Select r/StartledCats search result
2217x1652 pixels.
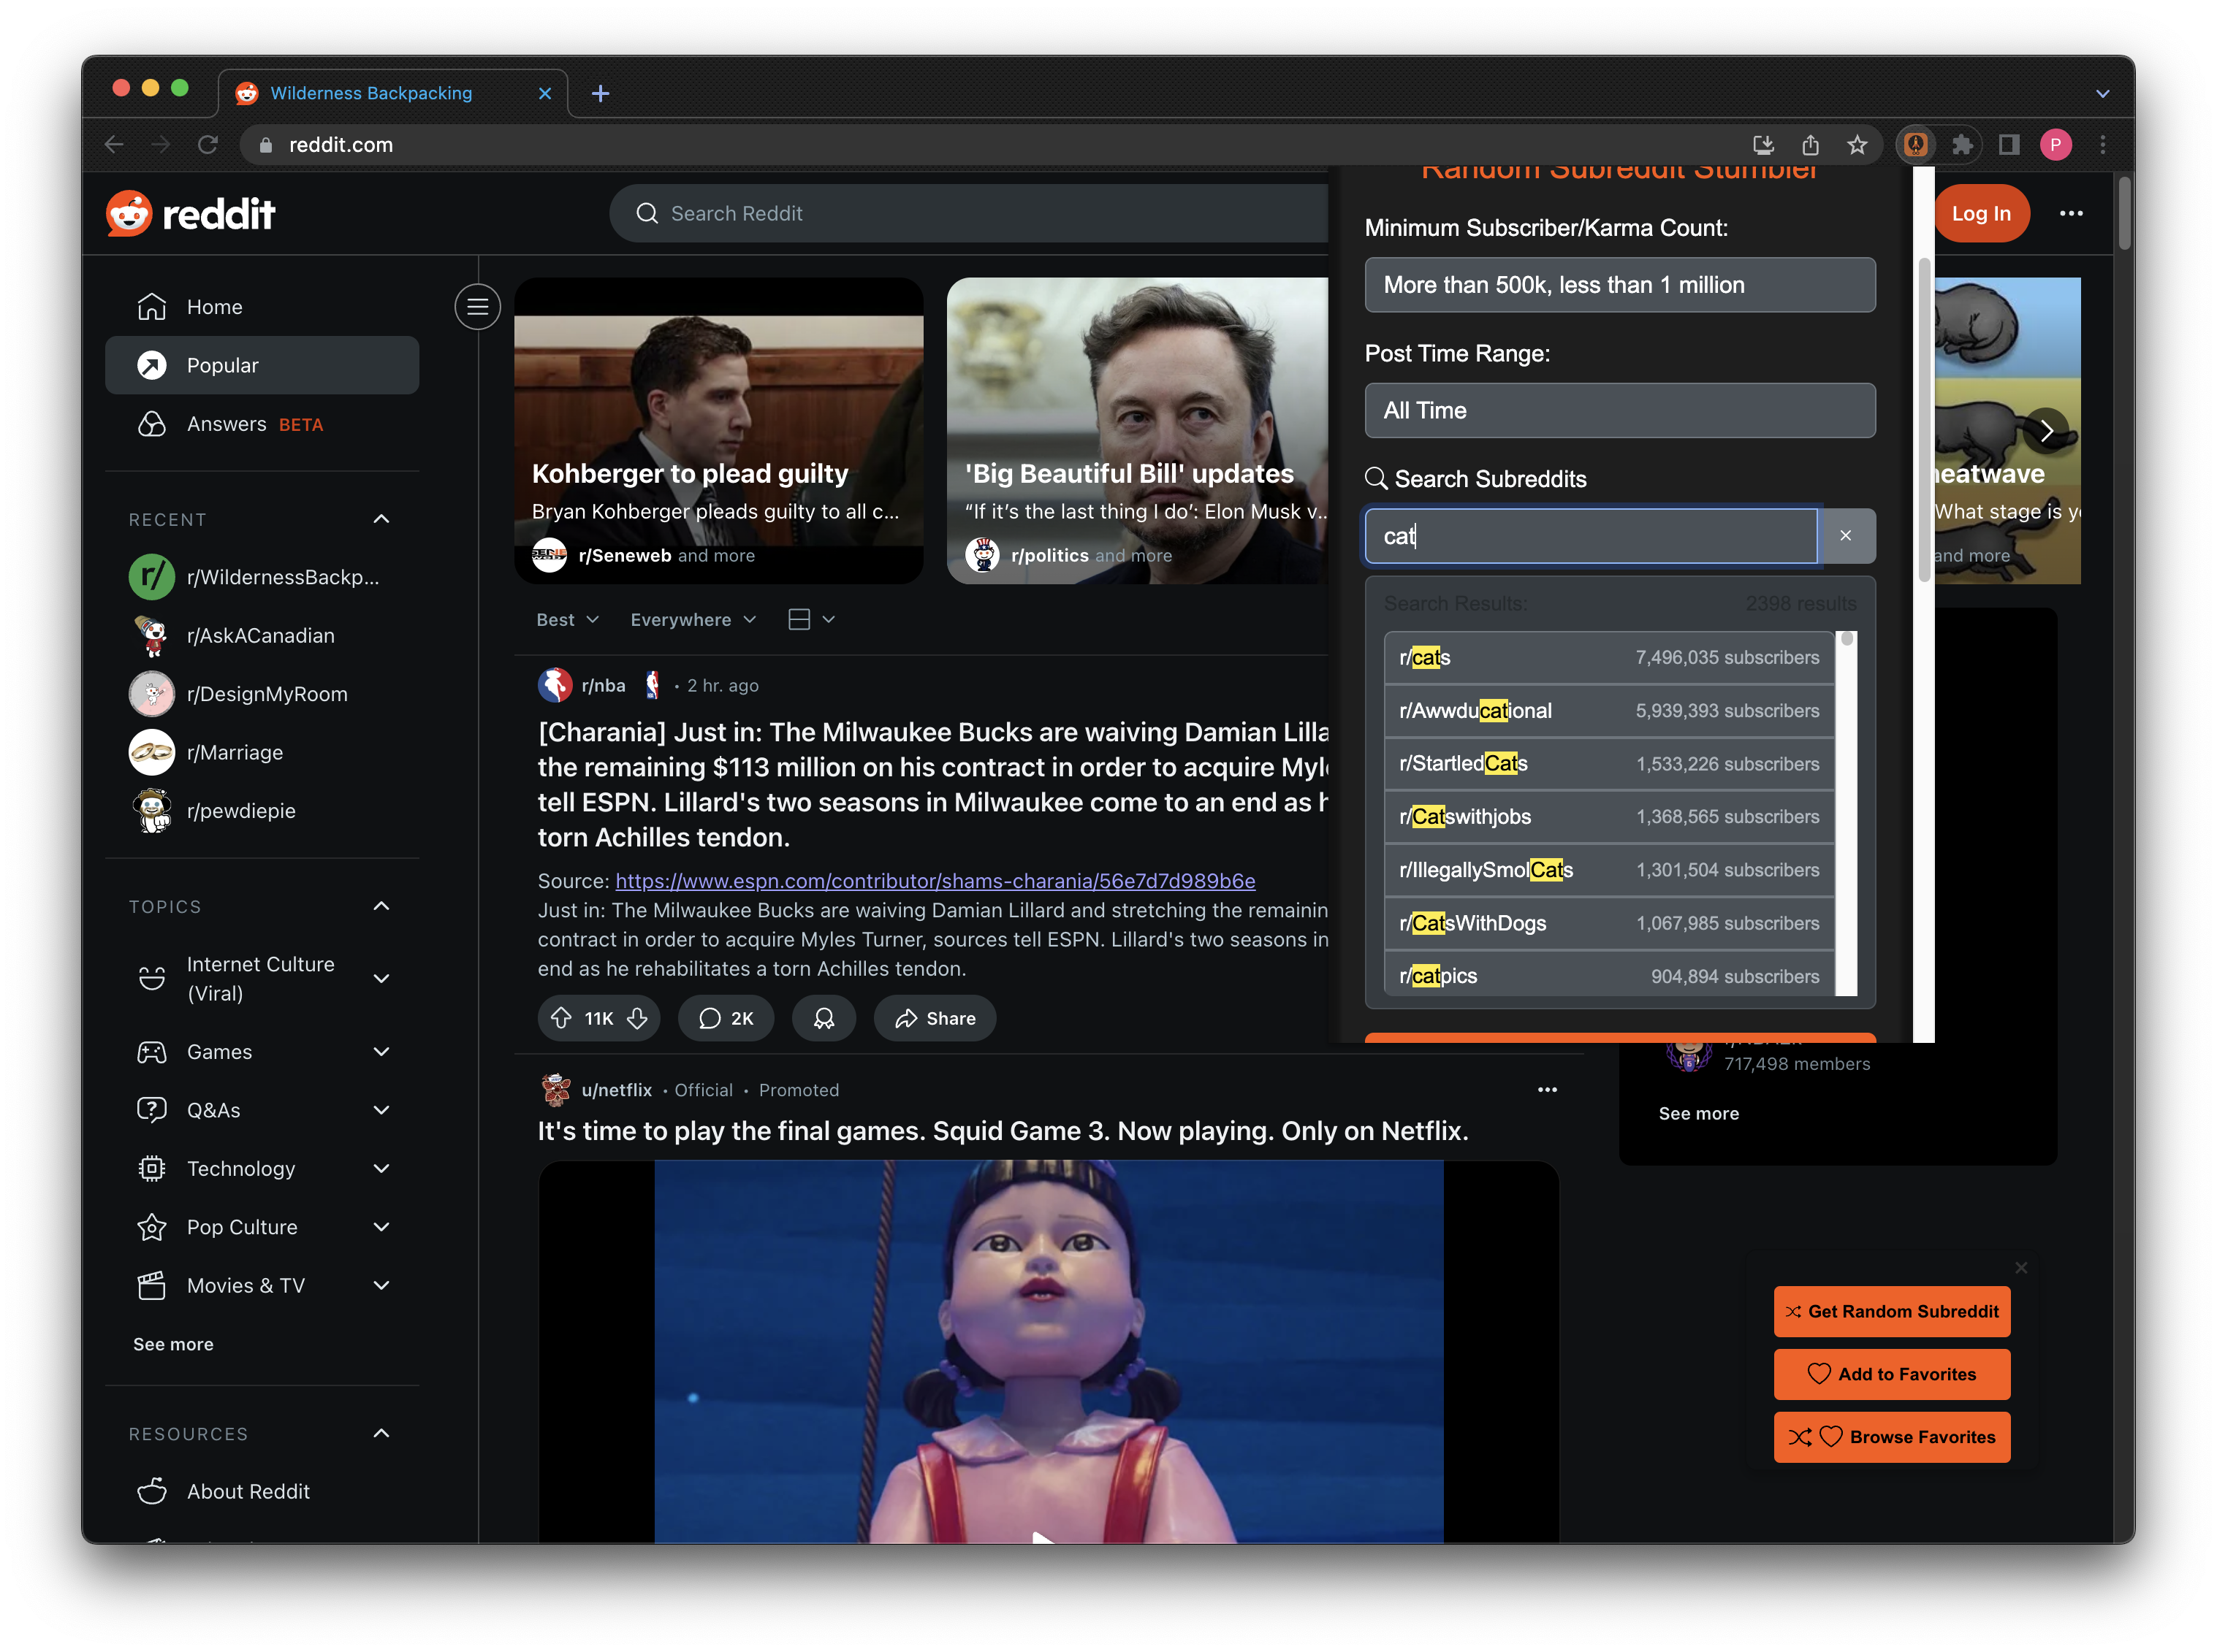pyautogui.click(x=1609, y=763)
